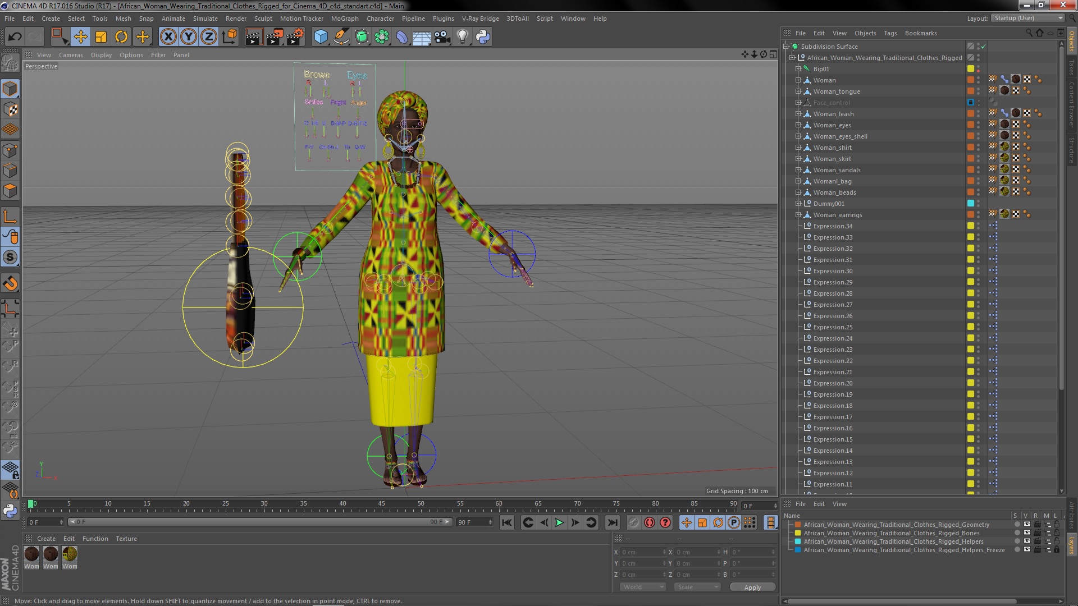The image size is (1078, 606).
Task: Click the magnet tool icon on left palette
Action: (x=10, y=284)
